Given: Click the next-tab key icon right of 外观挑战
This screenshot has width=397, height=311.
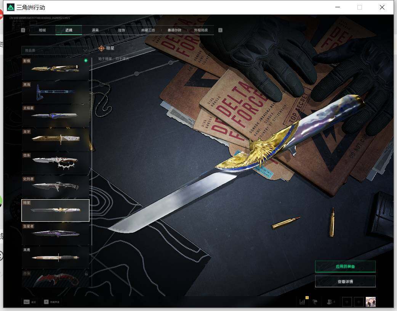Looking at the screenshot, I should pos(220,30).
